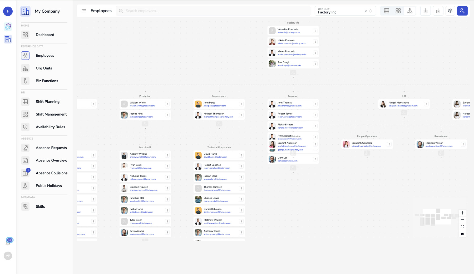474x274 pixels.
Task: Switch to table list view
Action: (387, 11)
